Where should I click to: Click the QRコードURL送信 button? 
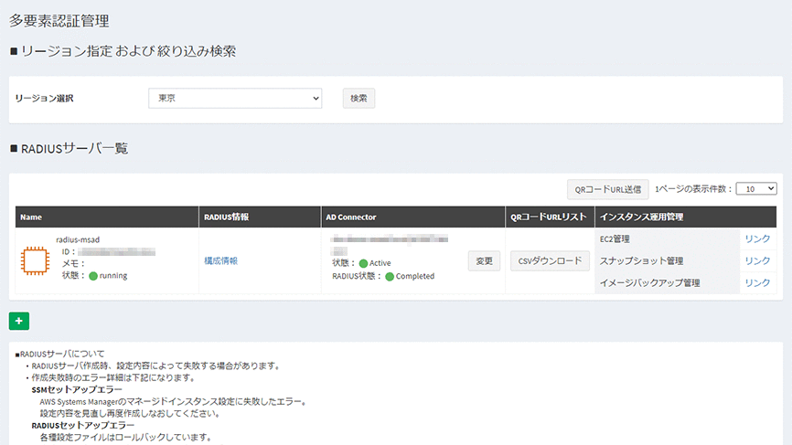(608, 189)
